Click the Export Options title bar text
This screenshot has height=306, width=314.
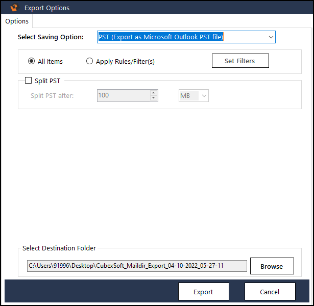[47, 8]
